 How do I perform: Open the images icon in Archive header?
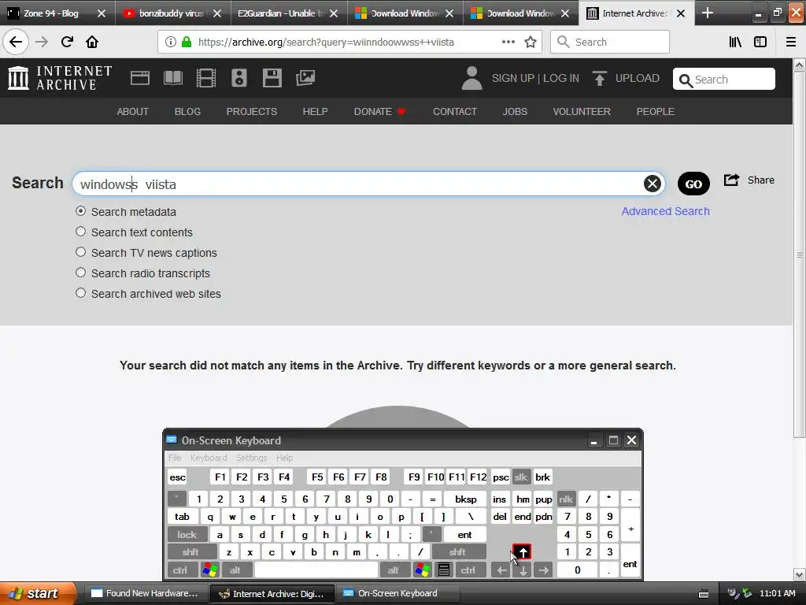[x=305, y=78]
